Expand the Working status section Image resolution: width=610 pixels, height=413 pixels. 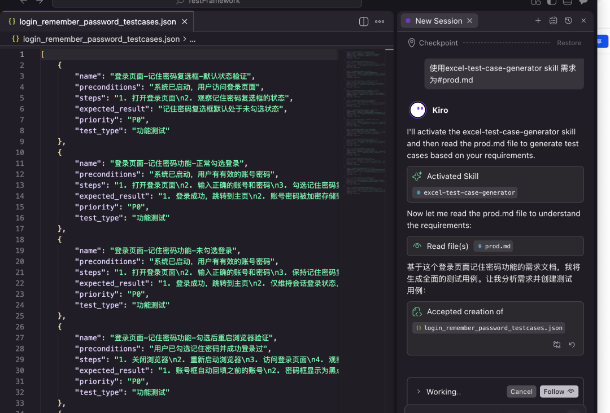[x=419, y=392]
